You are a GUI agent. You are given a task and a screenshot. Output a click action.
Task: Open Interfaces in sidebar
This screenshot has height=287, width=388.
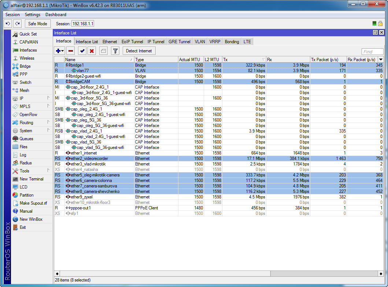click(28, 50)
